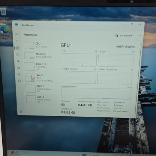This screenshot has height=156, width=156.
Task: Click the Memory thumbnail graph
Action: (29, 55)
